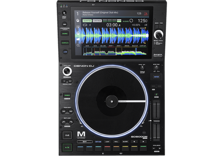Screen dimensions: 223x156
Task: Toggle the music-note Key Lock button
Action: click(156, 94)
